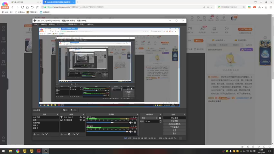Pop out the Controls dock panel
274x154 pixels.
pyautogui.click(x=185, y=114)
